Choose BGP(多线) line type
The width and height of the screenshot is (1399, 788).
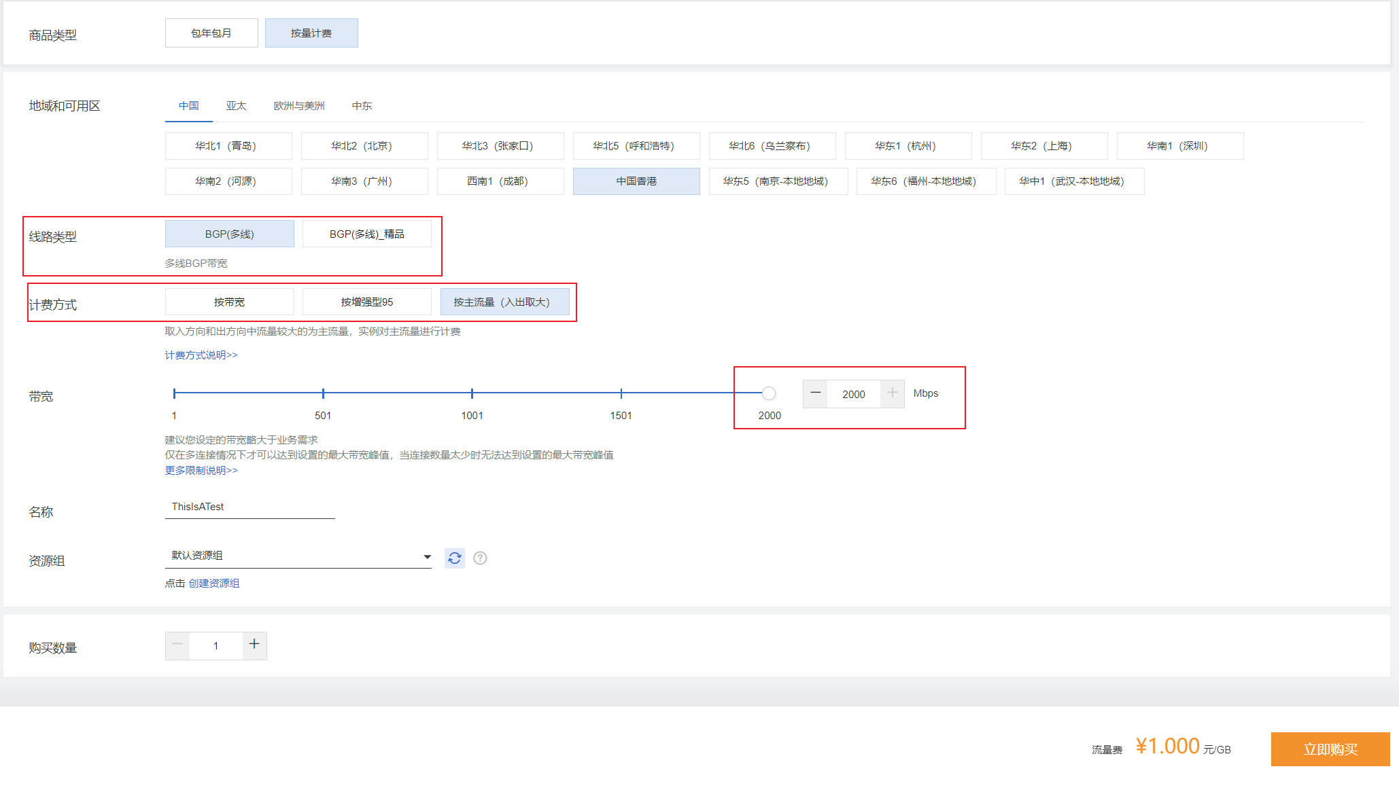pos(230,234)
